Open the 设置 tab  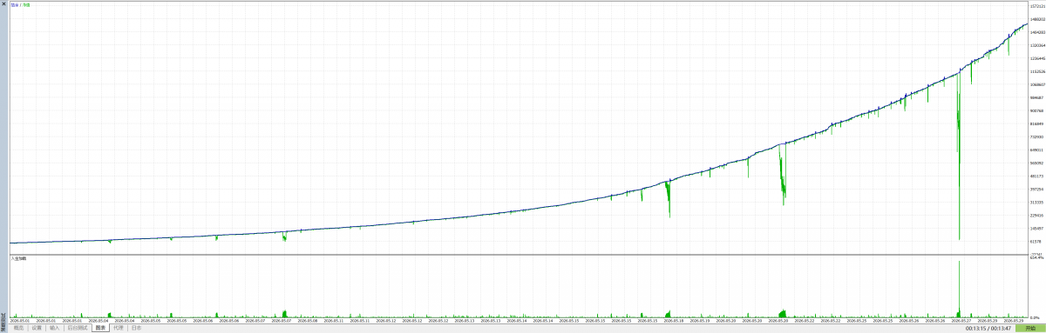37,328
